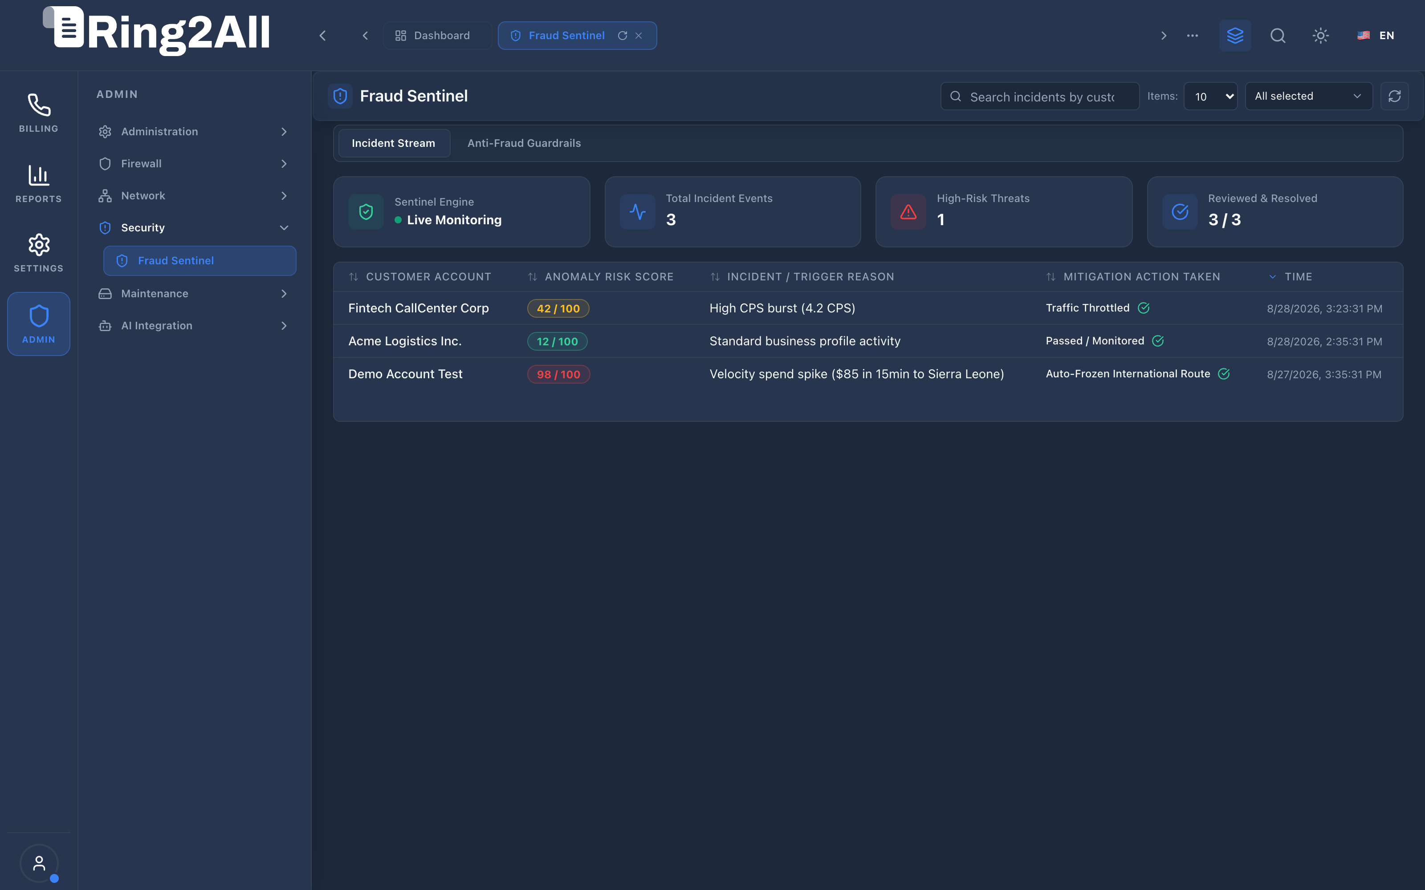Image resolution: width=1425 pixels, height=890 pixels.
Task: Click the Acme Logistics Inc. account
Action: click(404, 341)
